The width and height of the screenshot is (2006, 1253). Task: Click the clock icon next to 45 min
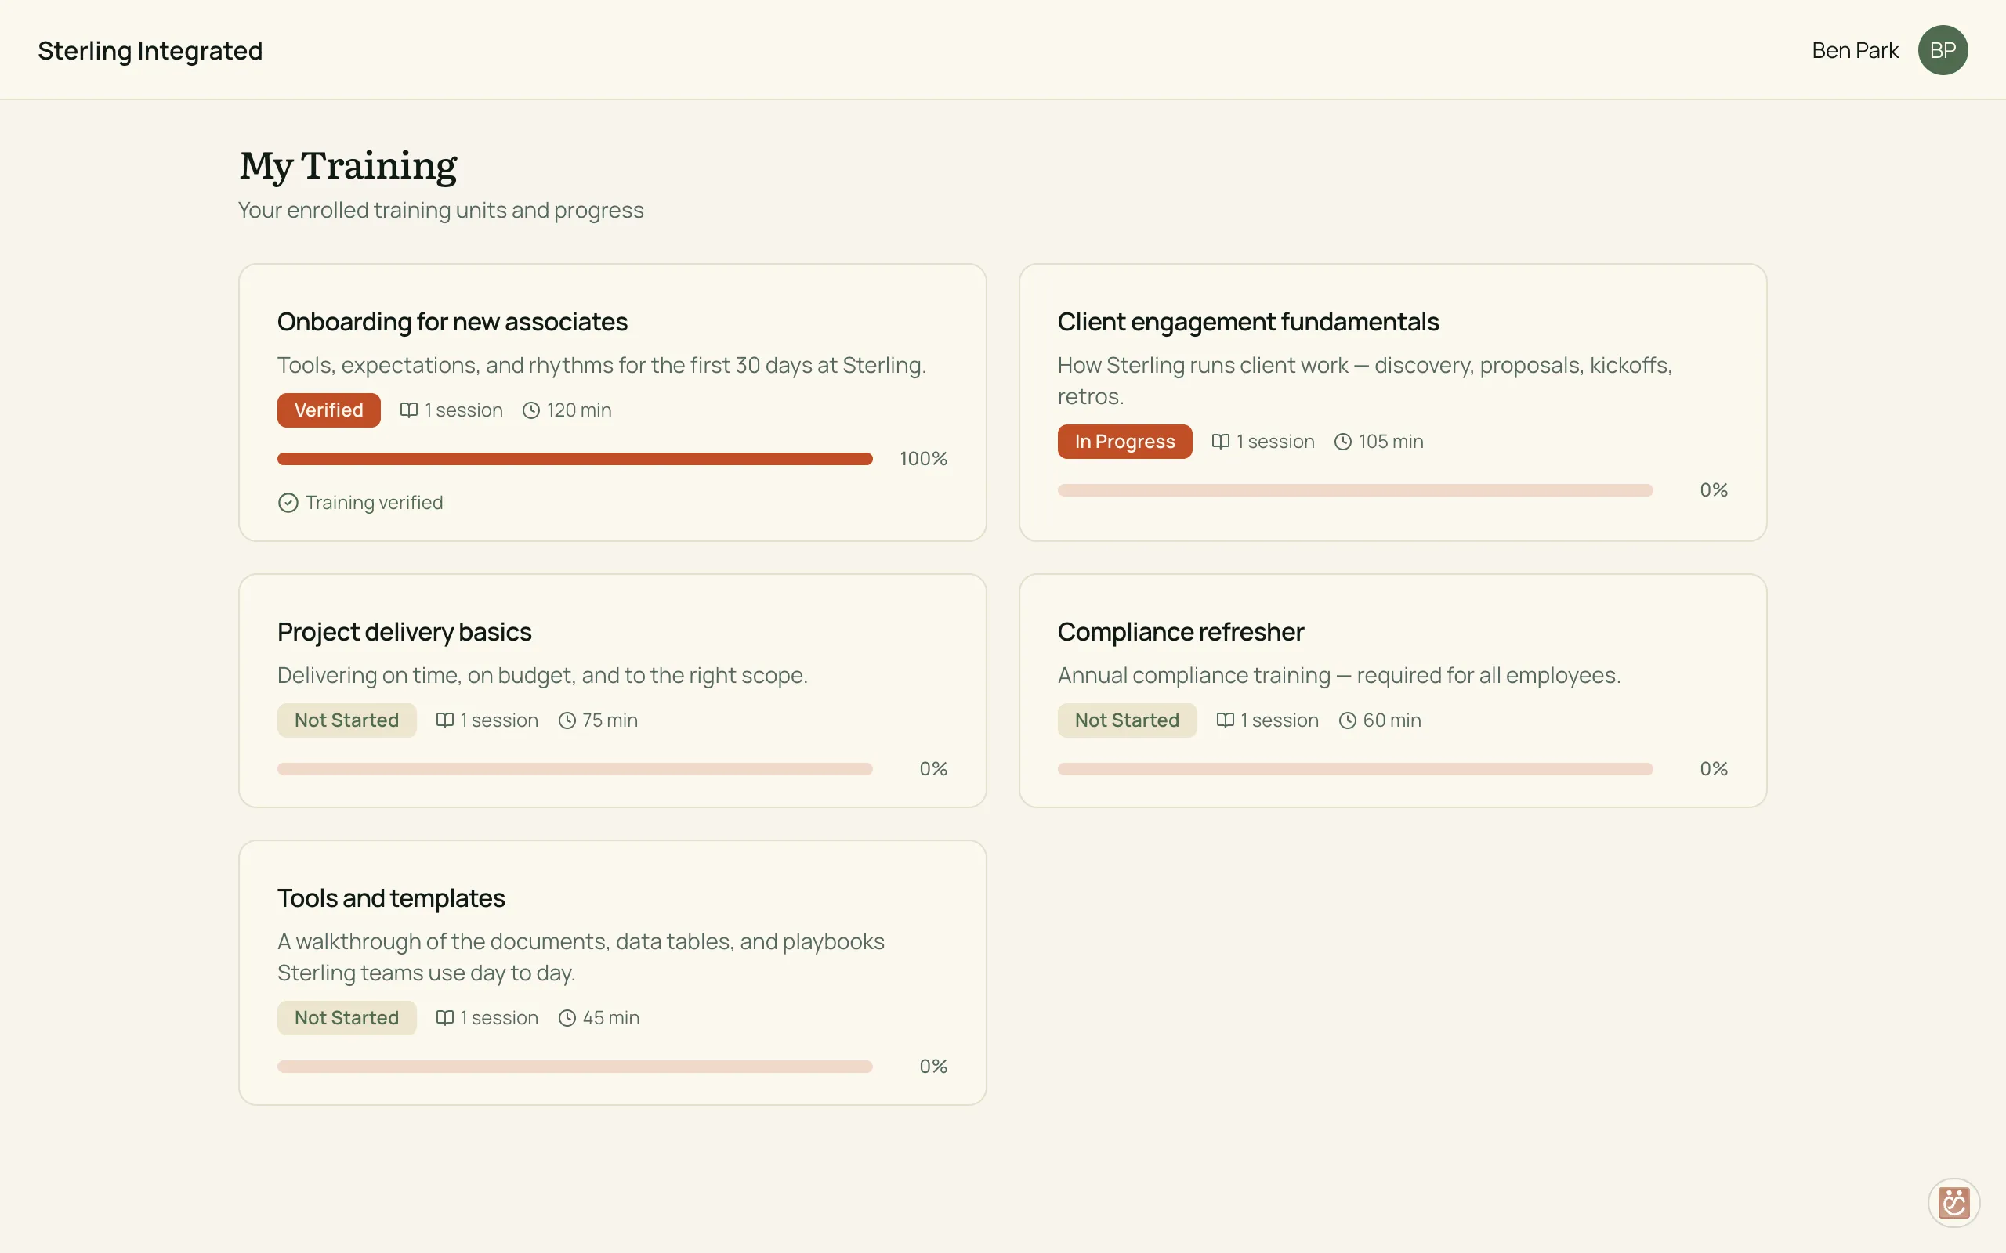(567, 1017)
